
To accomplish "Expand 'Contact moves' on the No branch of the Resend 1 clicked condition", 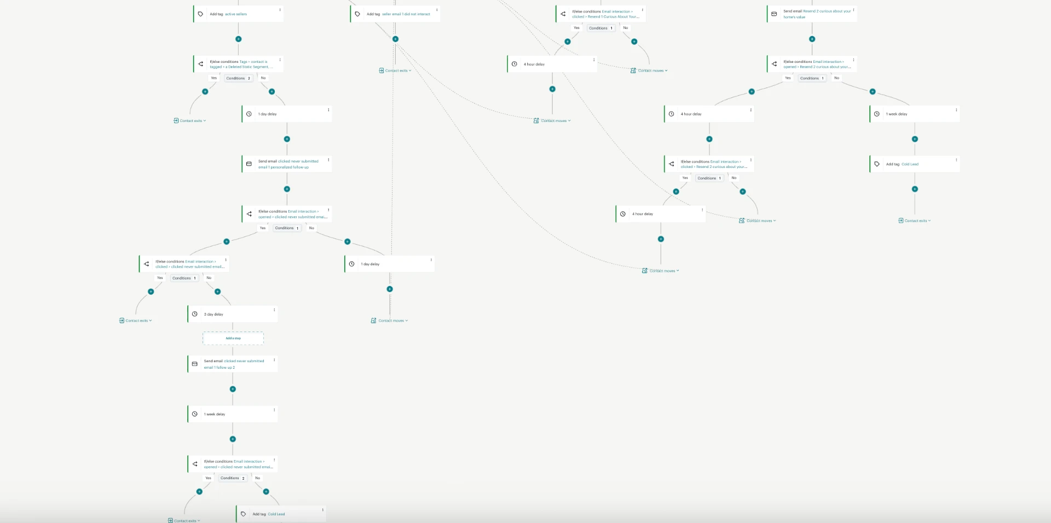I will [x=649, y=71].
